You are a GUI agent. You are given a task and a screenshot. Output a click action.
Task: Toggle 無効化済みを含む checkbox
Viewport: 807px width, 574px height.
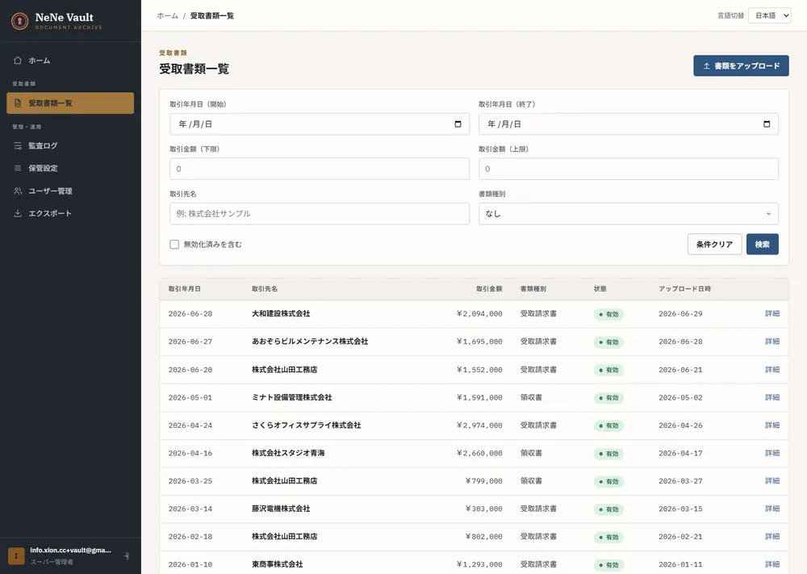click(x=174, y=245)
